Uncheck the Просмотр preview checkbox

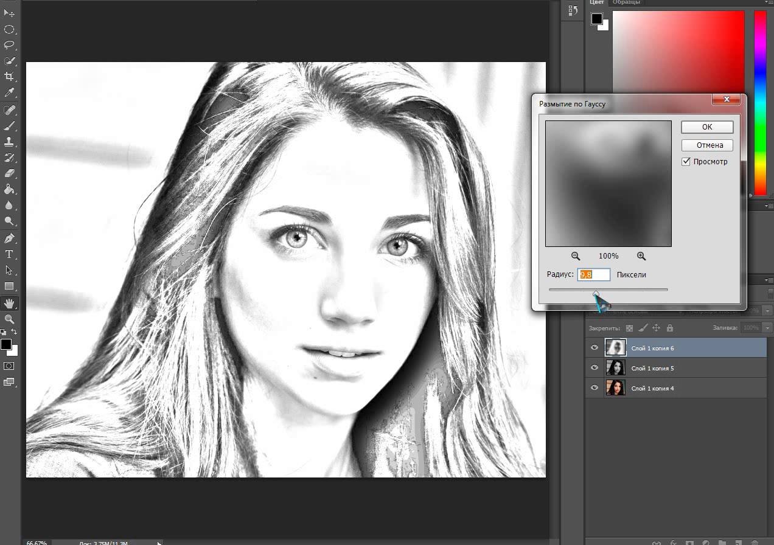coord(686,162)
